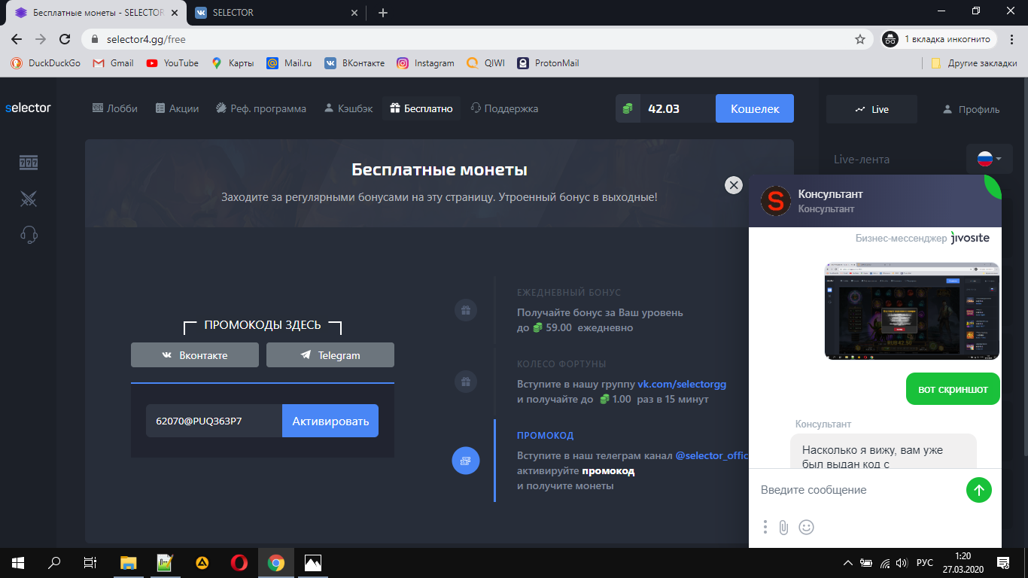This screenshot has height=578, width=1028.
Task: Click the 42.03 balance value
Action: coord(664,108)
